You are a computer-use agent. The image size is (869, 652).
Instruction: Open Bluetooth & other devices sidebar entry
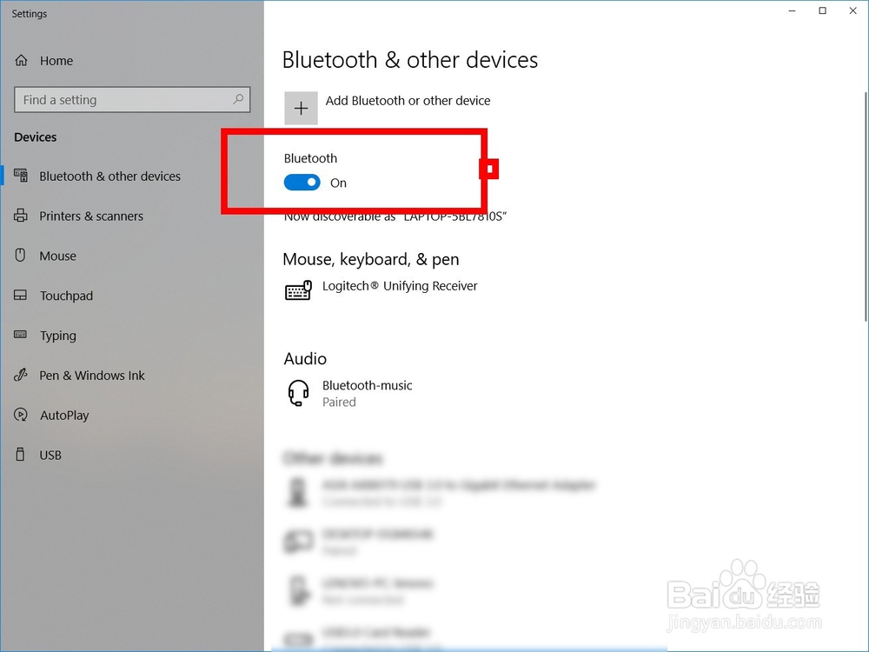[x=109, y=176]
